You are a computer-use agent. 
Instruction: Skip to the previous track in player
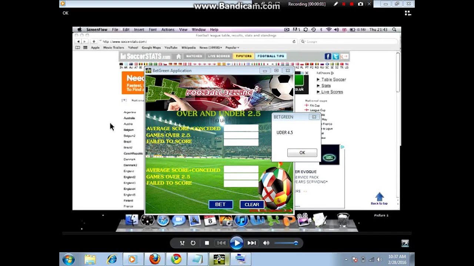221,243
